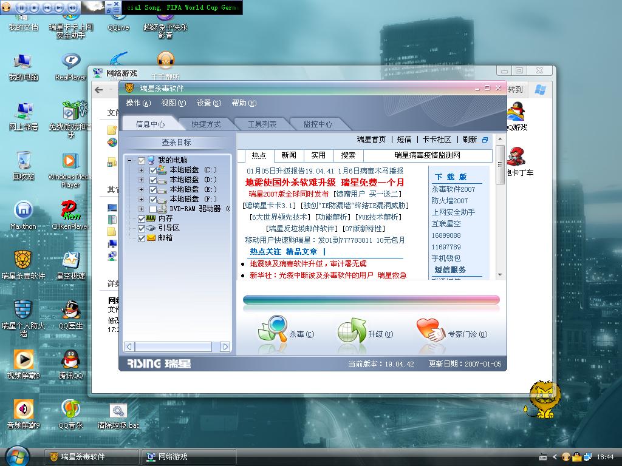Toggle the 引导区 boot sector checkbox
Image resolution: width=622 pixels, height=466 pixels.
pyautogui.click(x=142, y=228)
